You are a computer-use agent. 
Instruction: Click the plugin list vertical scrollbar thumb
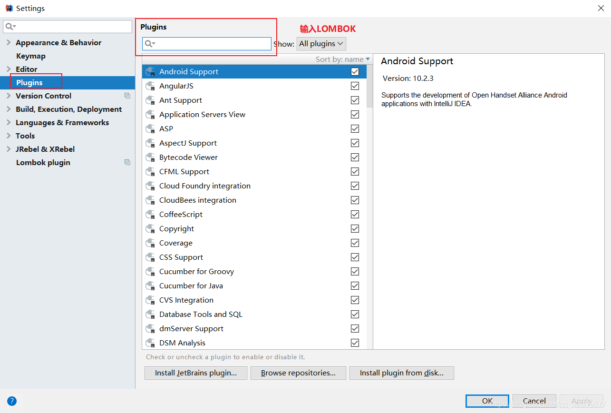click(x=370, y=86)
